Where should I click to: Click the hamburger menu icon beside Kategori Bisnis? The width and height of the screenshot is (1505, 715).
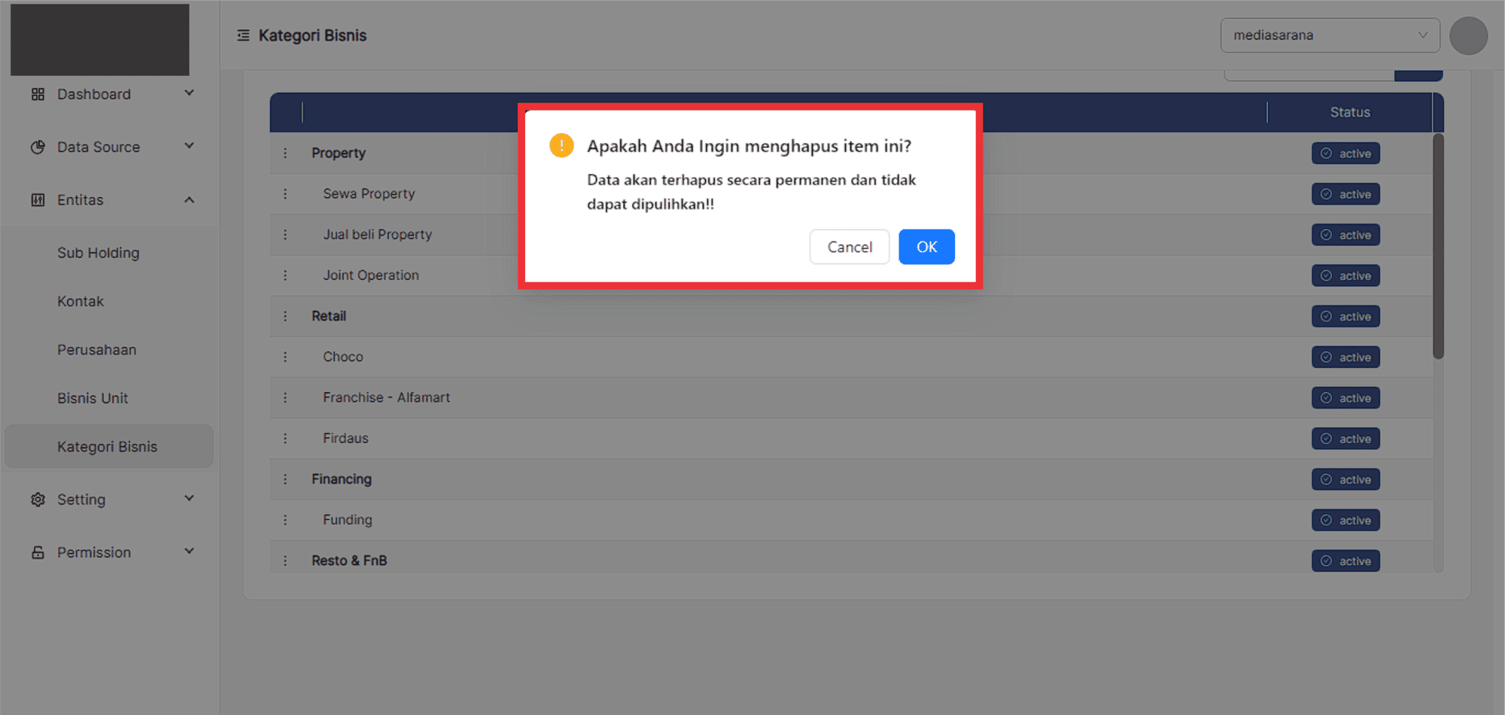243,35
